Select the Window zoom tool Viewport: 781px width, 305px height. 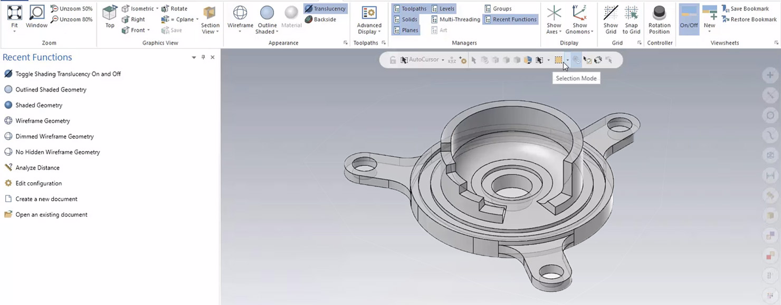point(36,13)
